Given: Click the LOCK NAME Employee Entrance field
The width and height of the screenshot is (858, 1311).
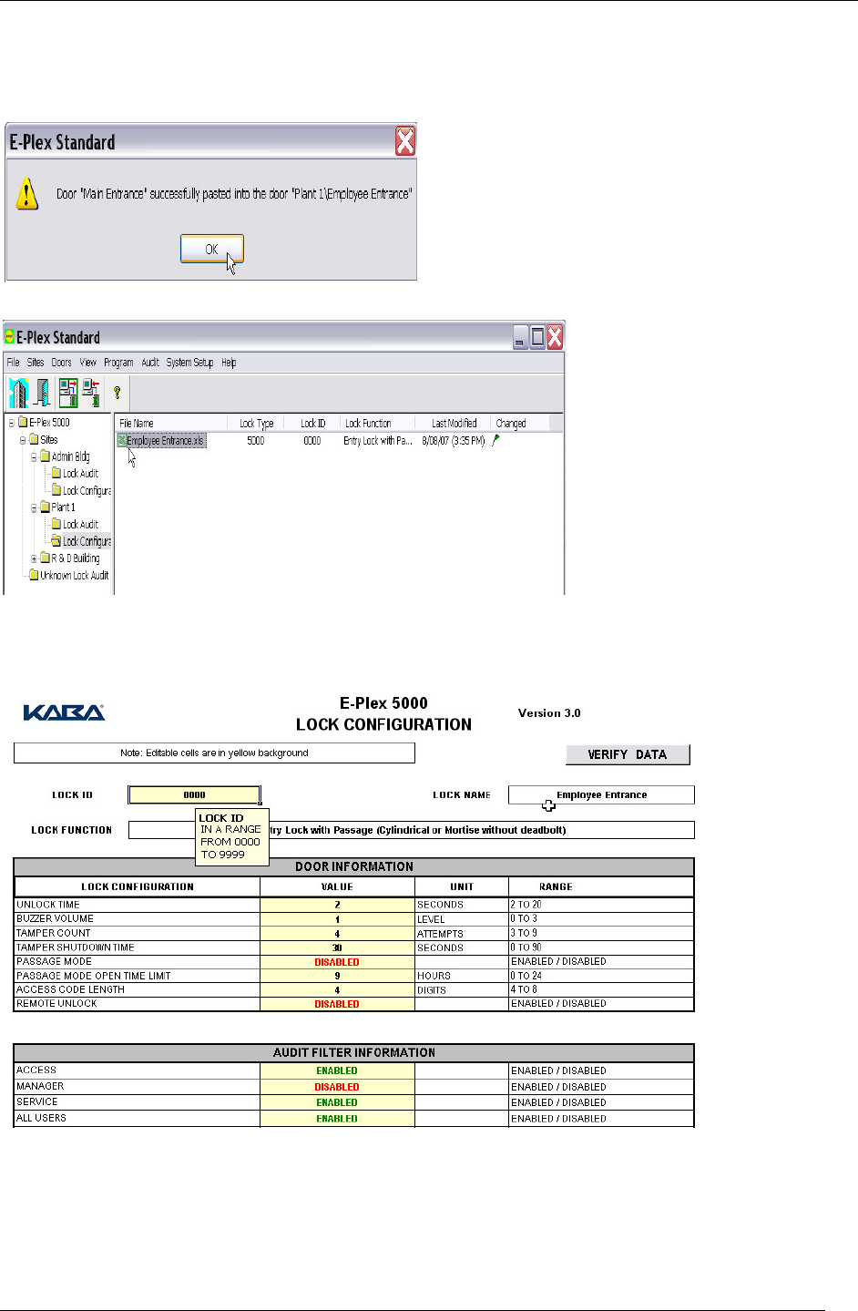Looking at the screenshot, I should pyautogui.click(x=601, y=794).
